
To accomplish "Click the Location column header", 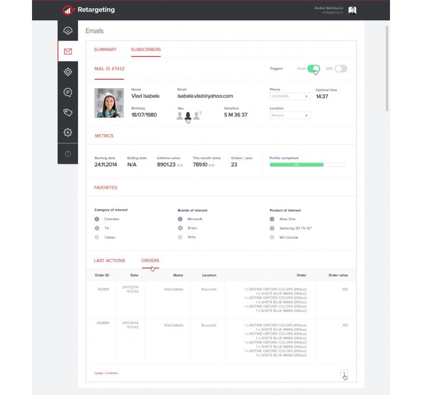I will tap(209, 275).
